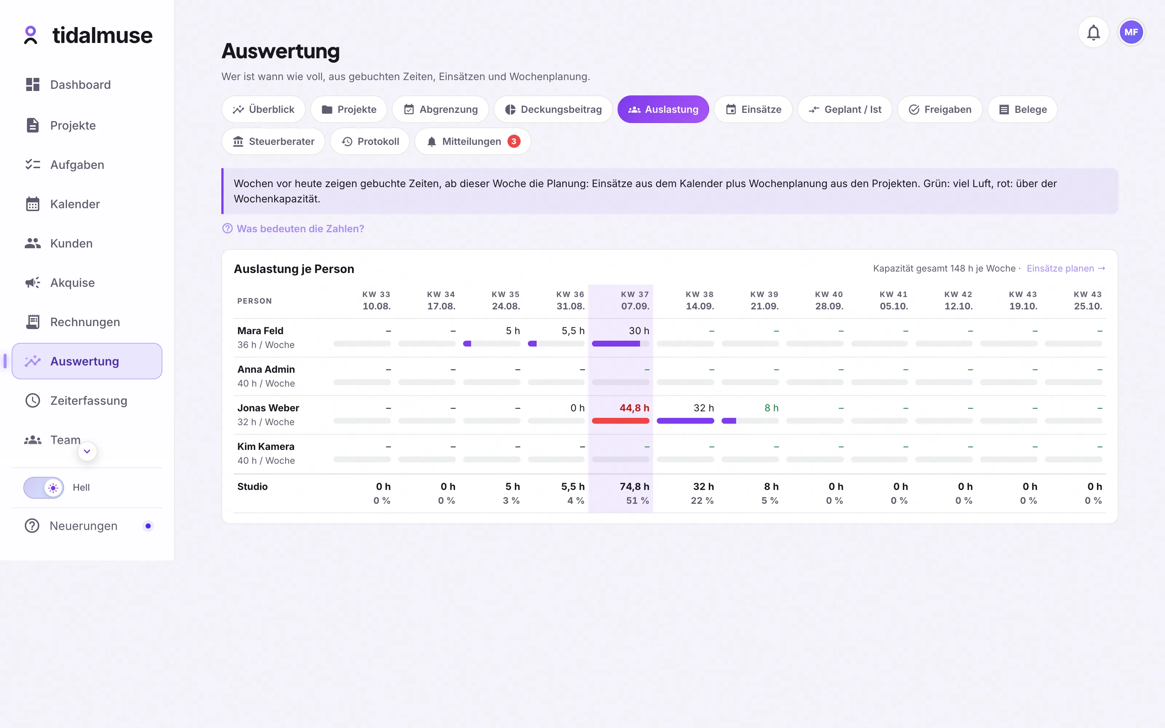The height and width of the screenshot is (728, 1165).
Task: Click the Akquise megaphone icon
Action: (33, 282)
